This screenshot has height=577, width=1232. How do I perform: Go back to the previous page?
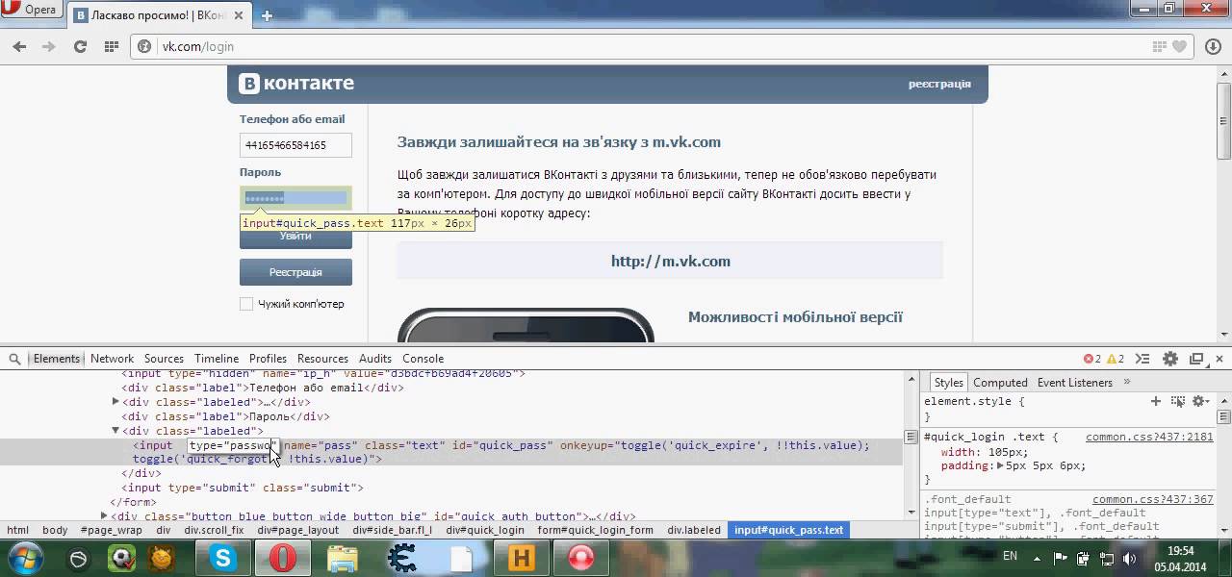19,46
